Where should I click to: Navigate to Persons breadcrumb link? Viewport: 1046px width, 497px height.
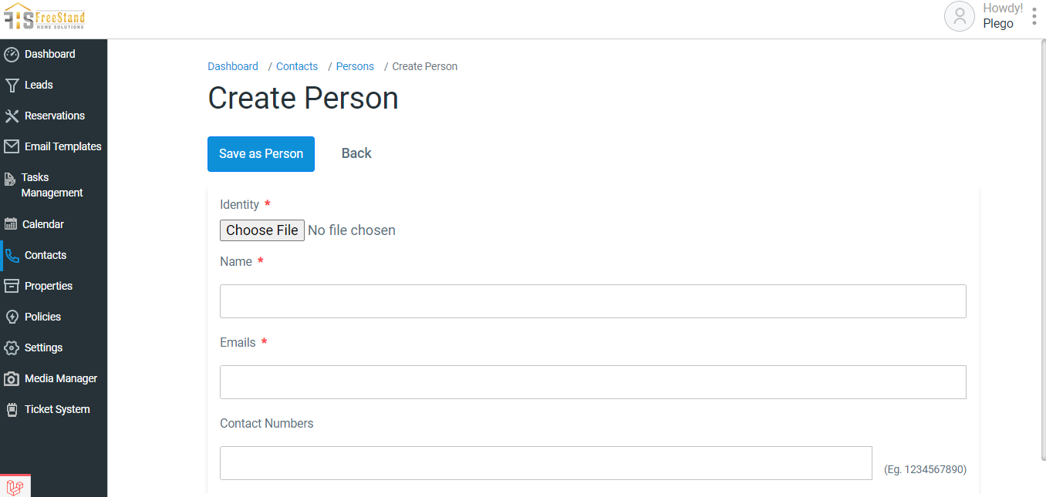pos(355,66)
